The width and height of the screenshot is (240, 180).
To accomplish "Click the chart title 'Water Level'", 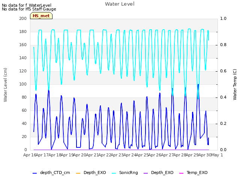I will tap(120, 4).
